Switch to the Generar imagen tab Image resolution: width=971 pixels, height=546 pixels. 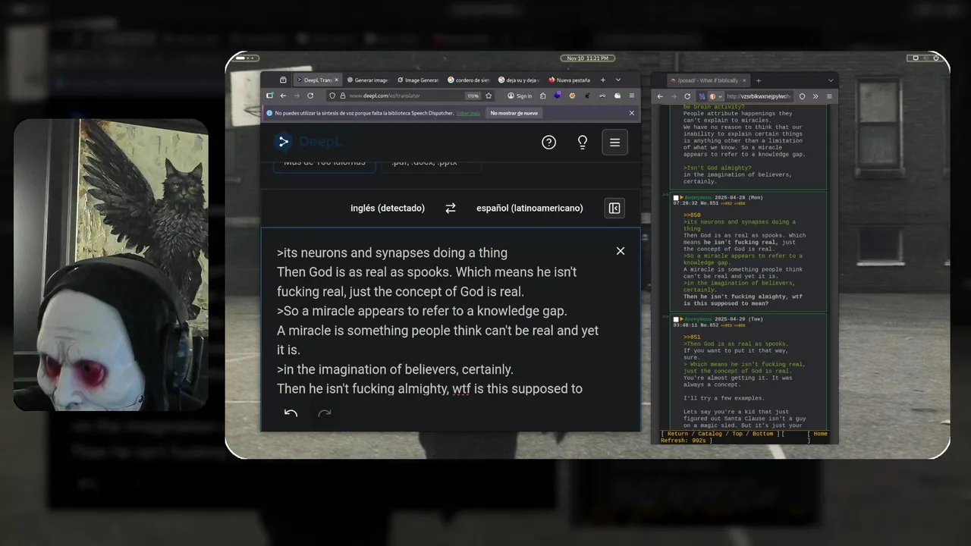point(367,80)
